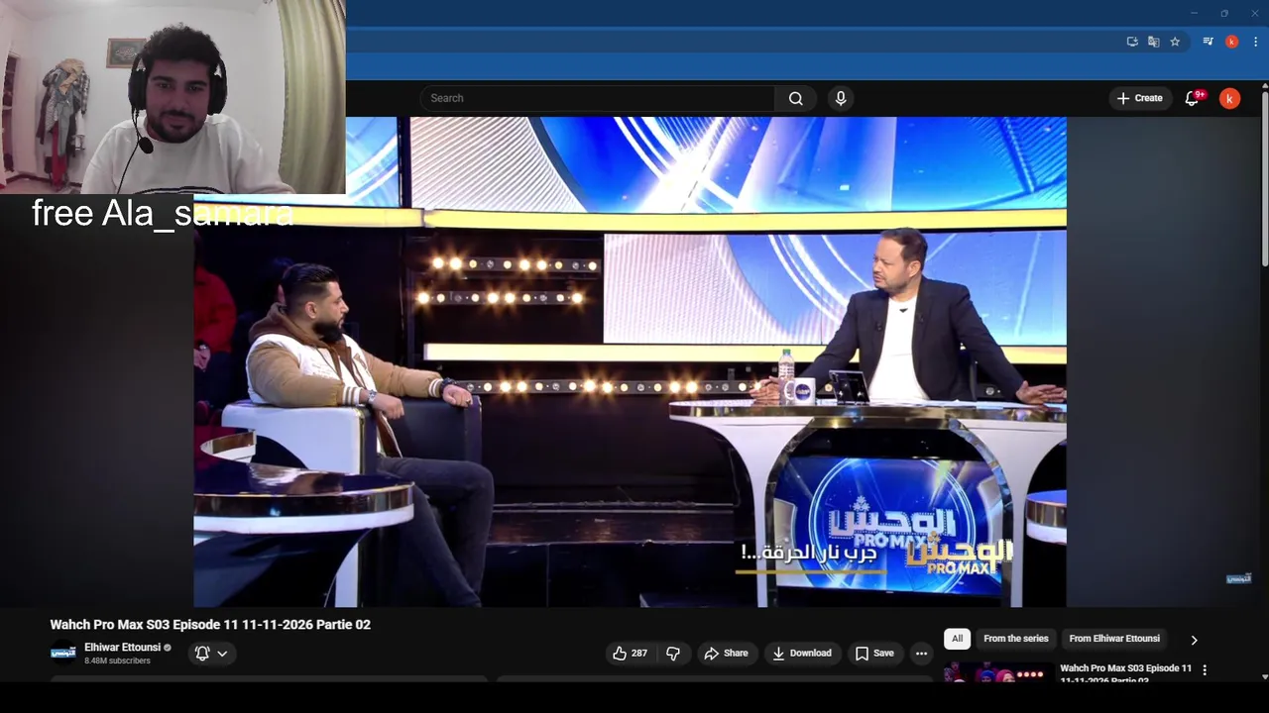Click the 8.48M subscribers text
1269x713 pixels.
(117, 661)
